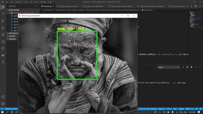This screenshot has width=203, height=114.
Task: Open the Extensions view
Action: coord(3,35)
